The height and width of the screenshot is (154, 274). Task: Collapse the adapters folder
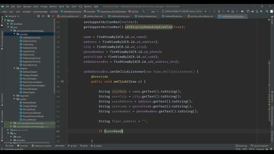click(14, 68)
